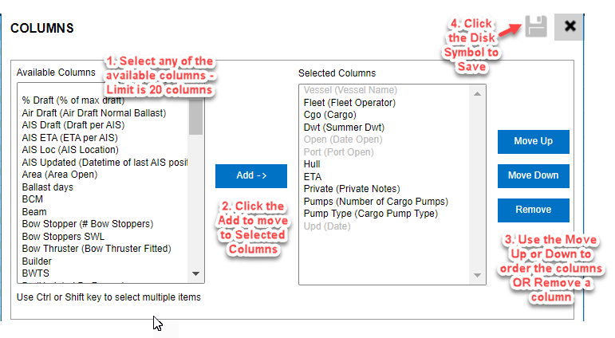Viewport: 615px width, 338px height.
Task: Select AIS Draft (Draft per AIS)
Action: point(70,125)
